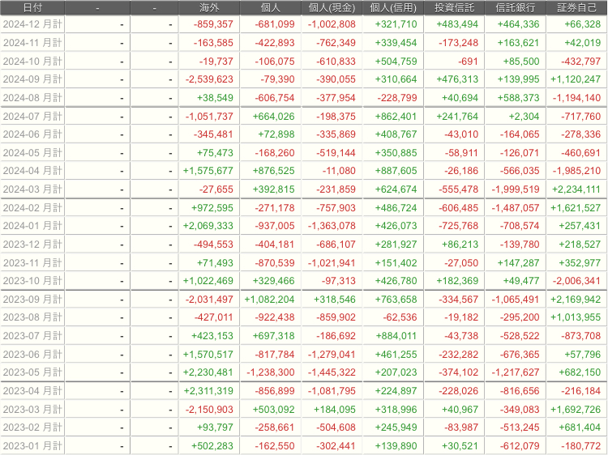Click the 個人(現金) column header

pos(332,8)
